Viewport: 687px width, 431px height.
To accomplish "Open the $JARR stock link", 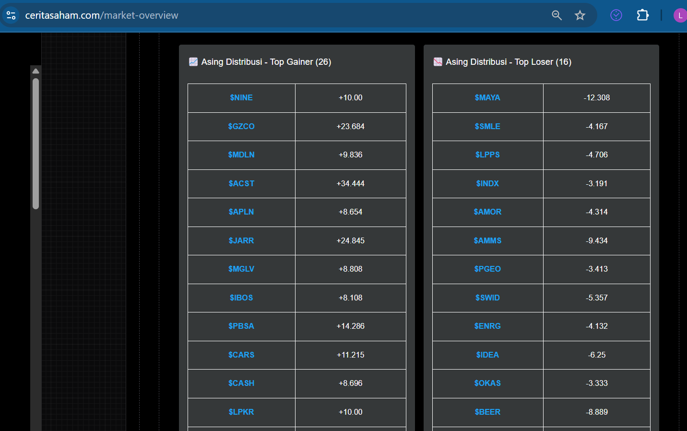I will point(241,240).
